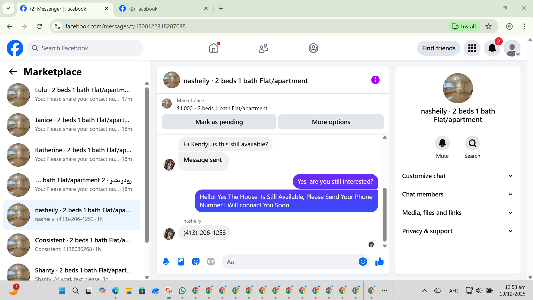This screenshot has width=533, height=300.
Task: Click the 'Yes, are you still interested?' message
Action: click(x=335, y=181)
